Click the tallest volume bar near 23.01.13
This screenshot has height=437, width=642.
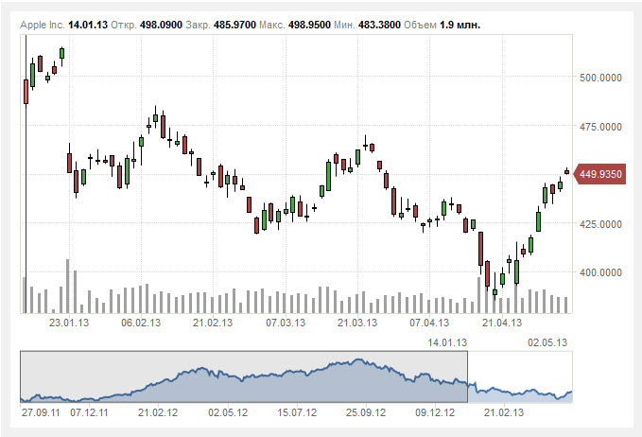(68, 286)
